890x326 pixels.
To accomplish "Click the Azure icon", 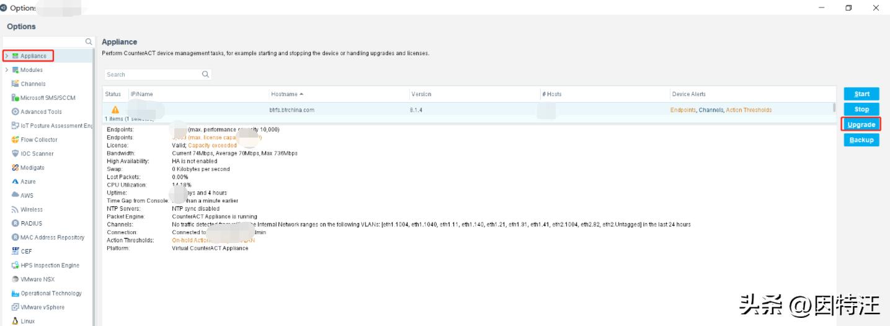I will coord(16,182).
